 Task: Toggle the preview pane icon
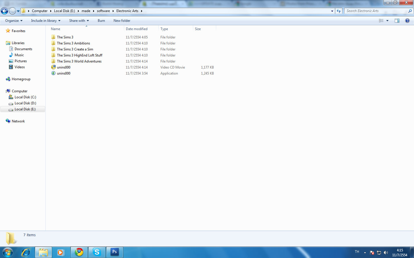click(397, 21)
